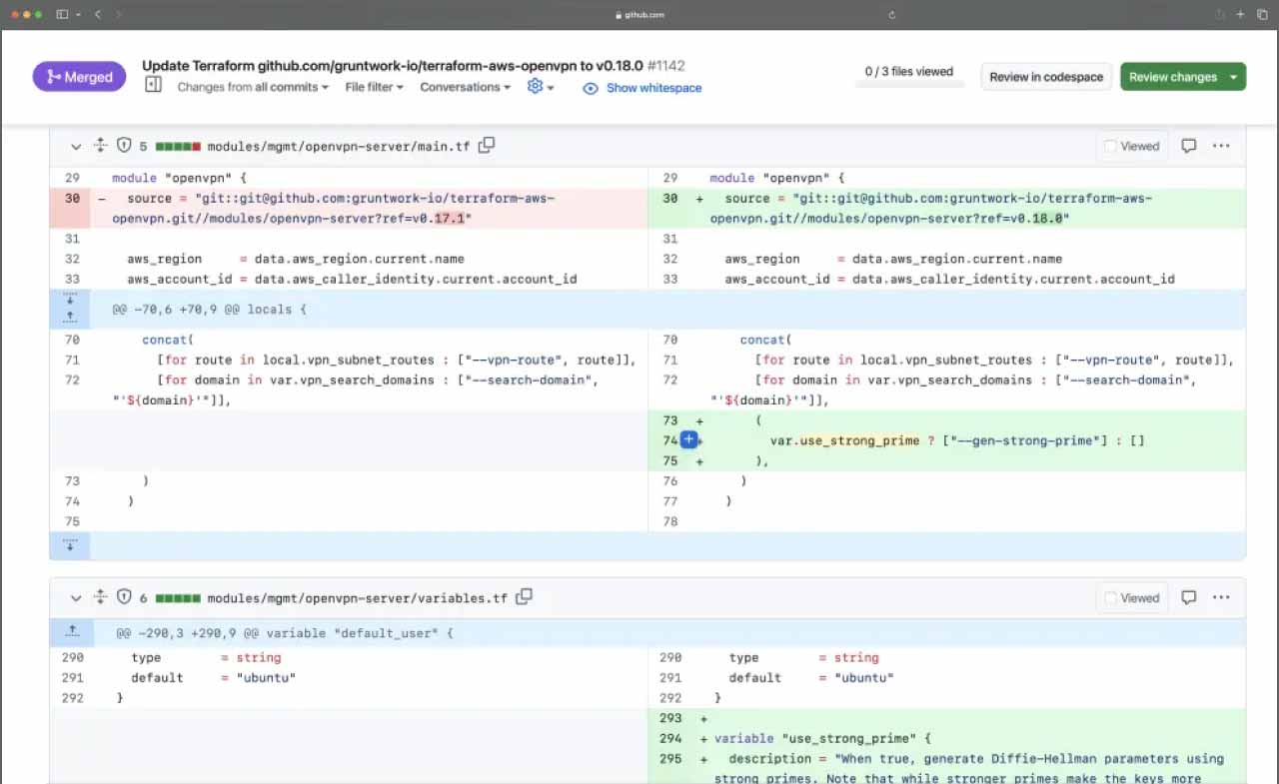Open diff settings gear dropdown
The image size is (1279, 784).
click(541, 87)
